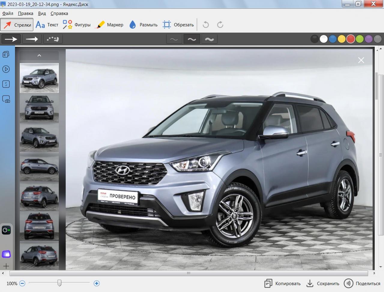Viewport: 384px width, 292px height.
Task: Choose yellow color swatch
Action: 342,39
